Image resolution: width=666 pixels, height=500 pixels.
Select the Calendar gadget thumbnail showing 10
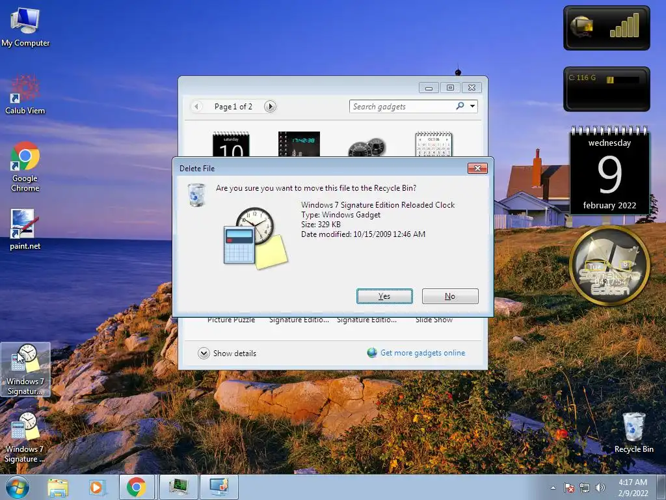(x=231, y=144)
